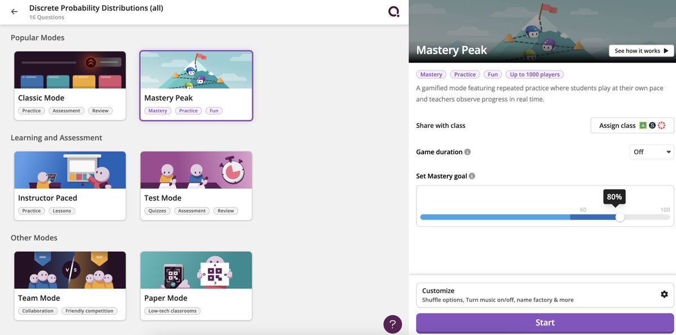
Task: Click the Mastery tag on Mastery Peak card
Action: coord(158,111)
